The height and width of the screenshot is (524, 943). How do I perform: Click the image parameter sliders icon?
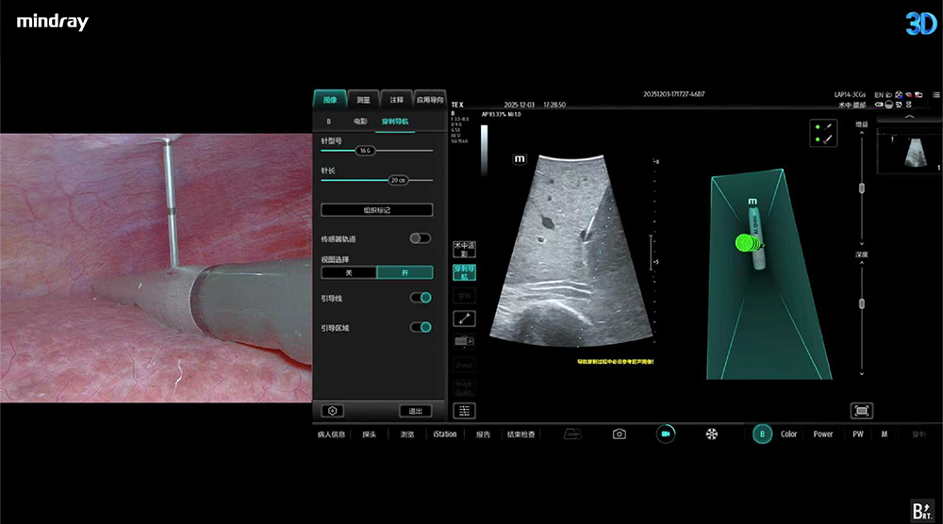click(x=464, y=411)
